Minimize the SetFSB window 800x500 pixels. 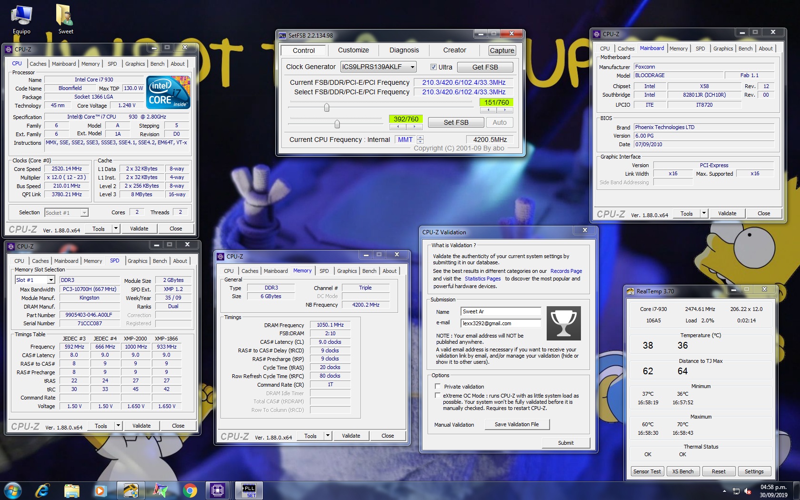pos(480,33)
